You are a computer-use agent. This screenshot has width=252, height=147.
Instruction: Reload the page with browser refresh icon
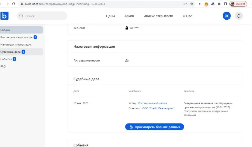click(x=14, y=4)
